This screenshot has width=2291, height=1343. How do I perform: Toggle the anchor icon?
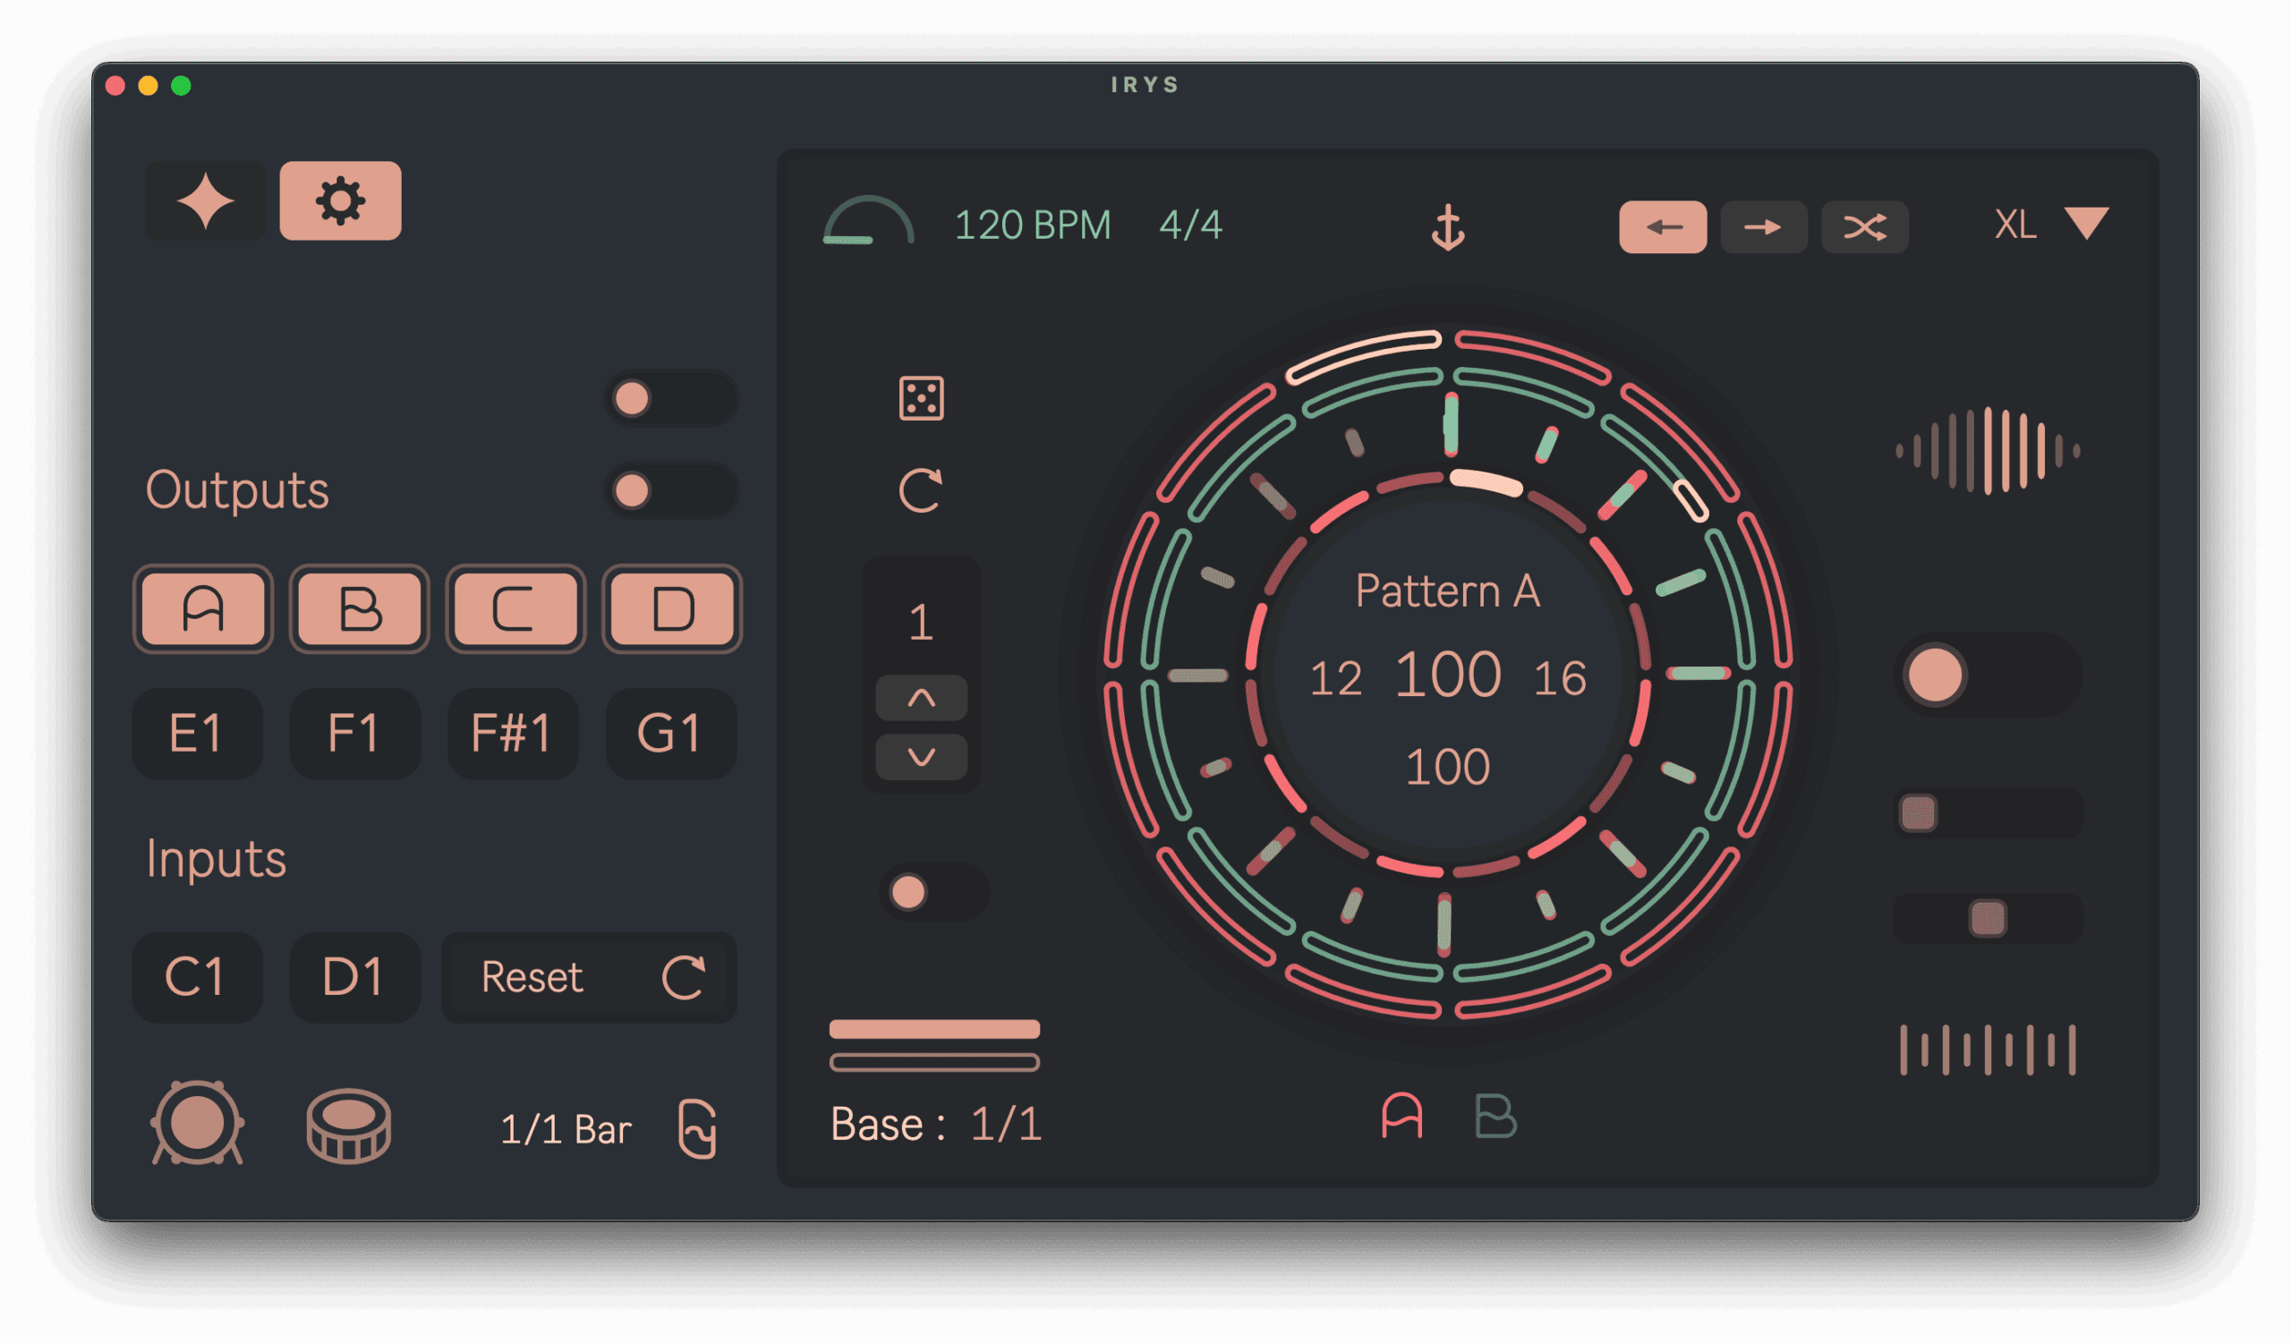[1447, 226]
